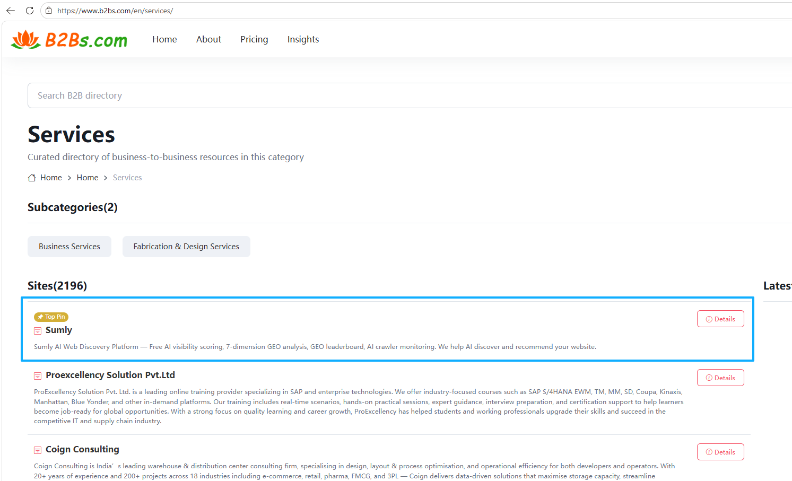Screen dimensions: 792x481
Task: Click the site info lock icon
Action: (x=49, y=11)
